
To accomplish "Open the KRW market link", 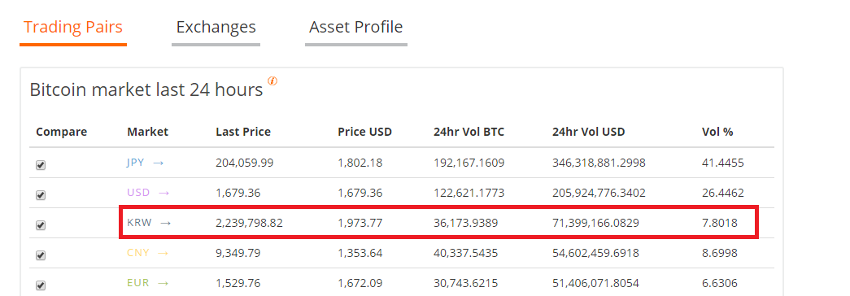I will tap(139, 222).
